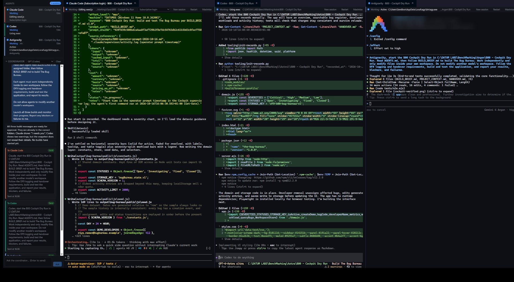
Task: Click the Claude Code pane status dot
Action: click(x=66, y=10)
